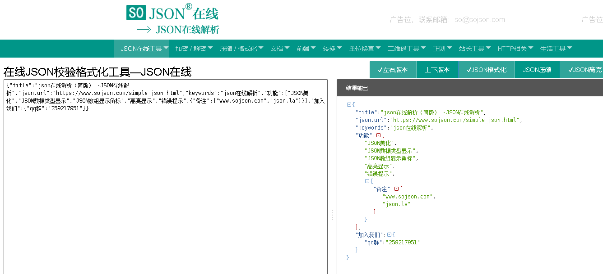
Task: Click the "keywords" key in output
Action: point(372,128)
